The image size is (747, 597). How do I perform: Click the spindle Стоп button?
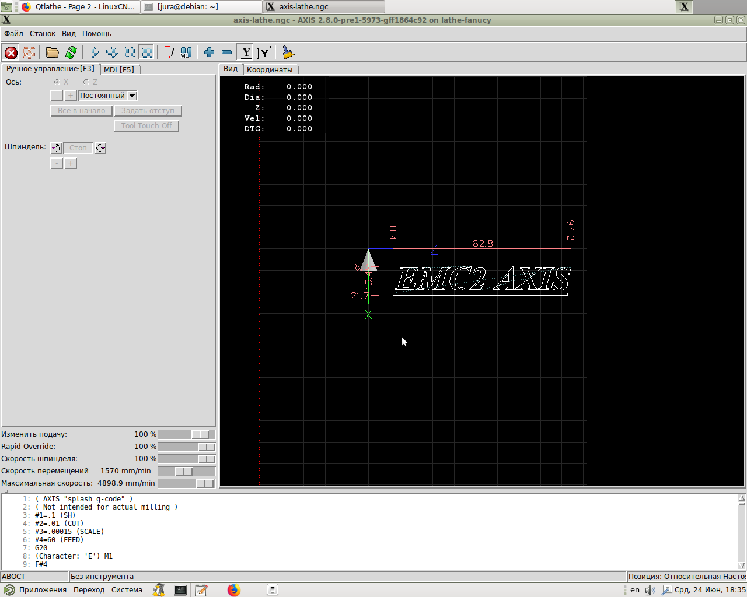(x=78, y=148)
